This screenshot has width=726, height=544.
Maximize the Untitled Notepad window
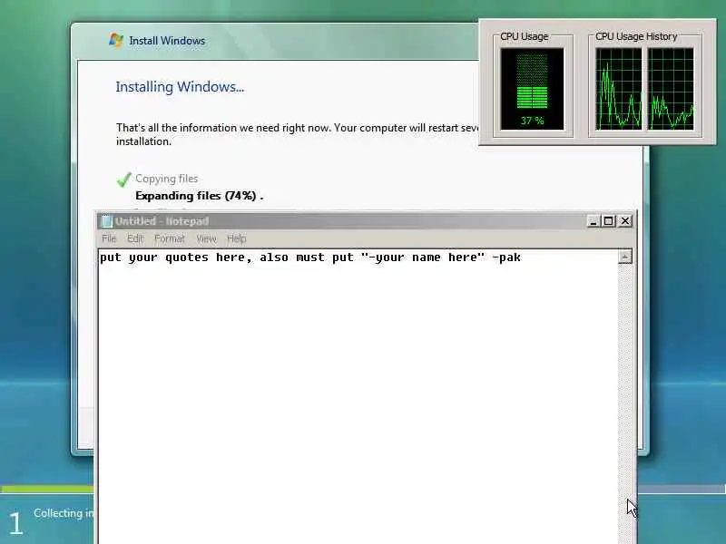coord(608,221)
